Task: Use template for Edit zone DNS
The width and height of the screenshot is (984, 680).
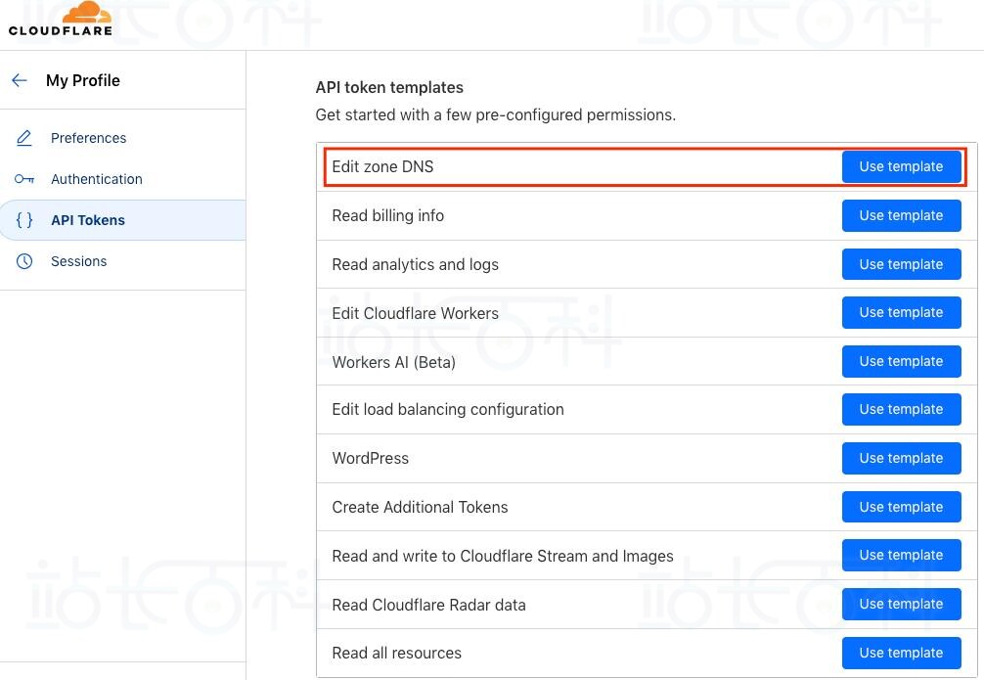Action: (x=901, y=166)
